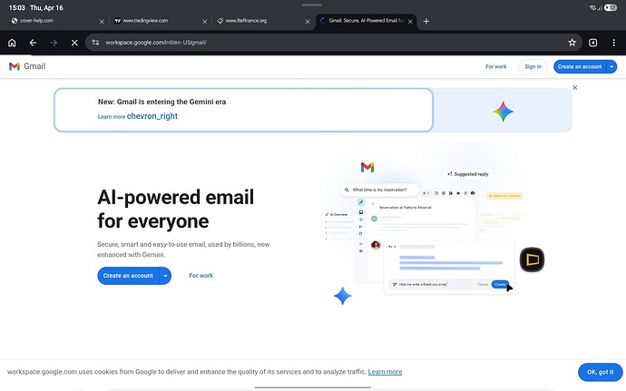Viewport: 626px width, 391px height.
Task: Open a new tab with plus icon
Action: [426, 21]
